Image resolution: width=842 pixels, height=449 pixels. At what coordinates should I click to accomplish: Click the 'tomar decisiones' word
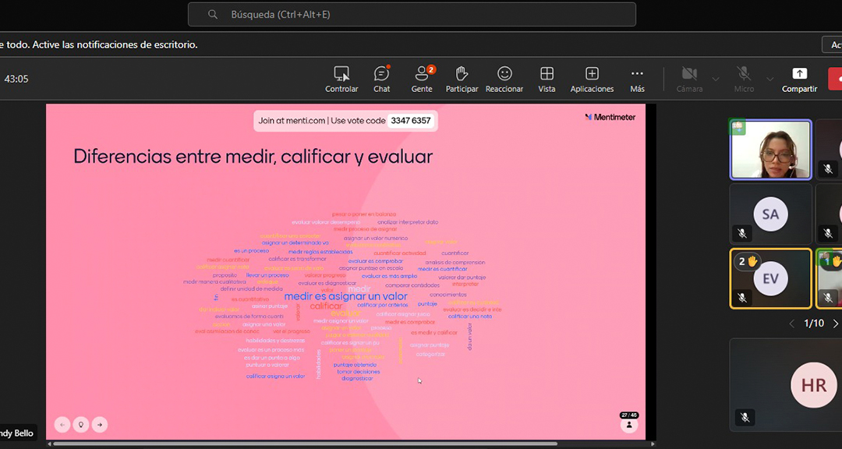[358, 372]
